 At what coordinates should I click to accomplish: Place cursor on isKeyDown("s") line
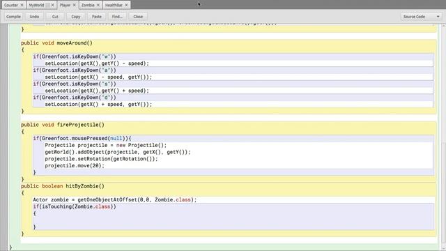[x=75, y=84]
